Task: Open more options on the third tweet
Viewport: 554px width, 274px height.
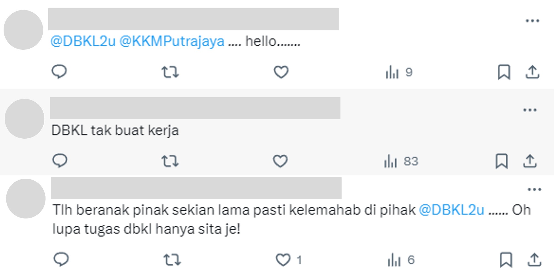Action: [x=534, y=189]
